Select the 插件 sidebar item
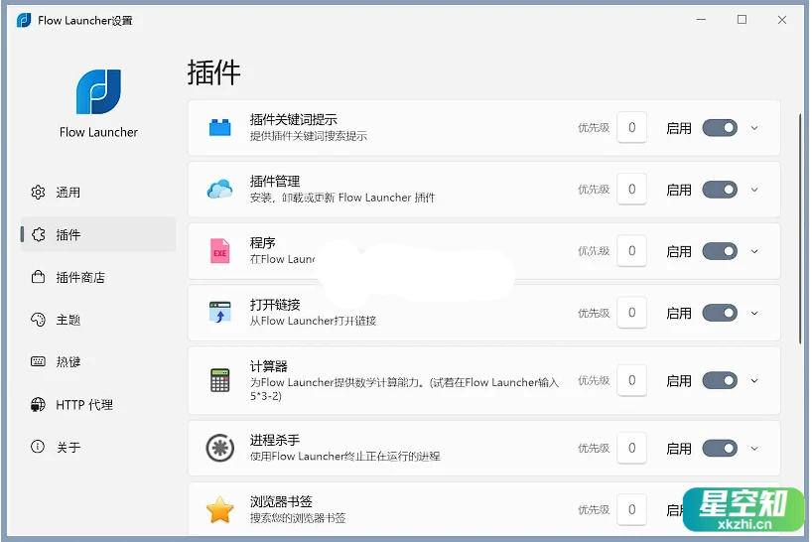Viewport: 812px width, 542px height. click(98, 234)
